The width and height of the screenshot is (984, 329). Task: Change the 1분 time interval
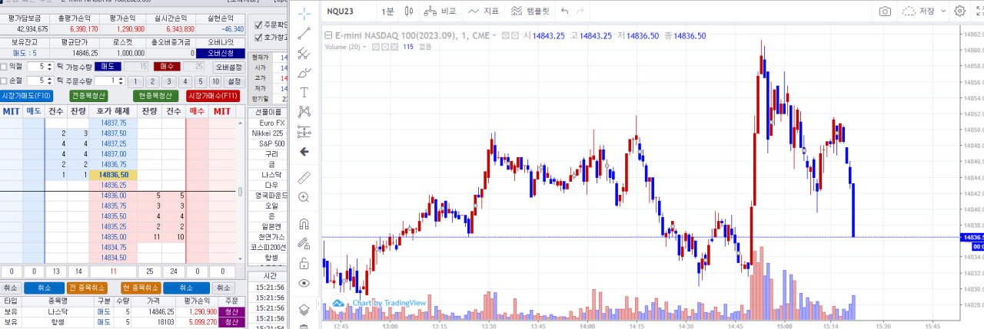pos(387,12)
